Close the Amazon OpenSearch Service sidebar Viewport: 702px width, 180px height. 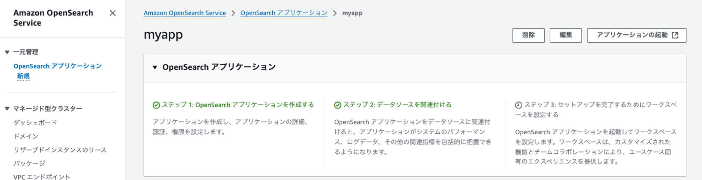click(x=112, y=13)
